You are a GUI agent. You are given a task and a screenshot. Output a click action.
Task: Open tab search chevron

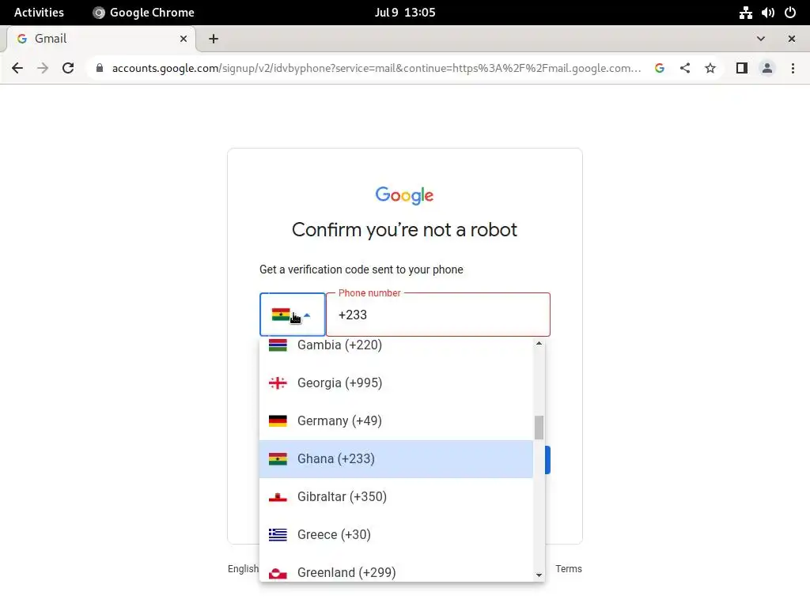761,39
